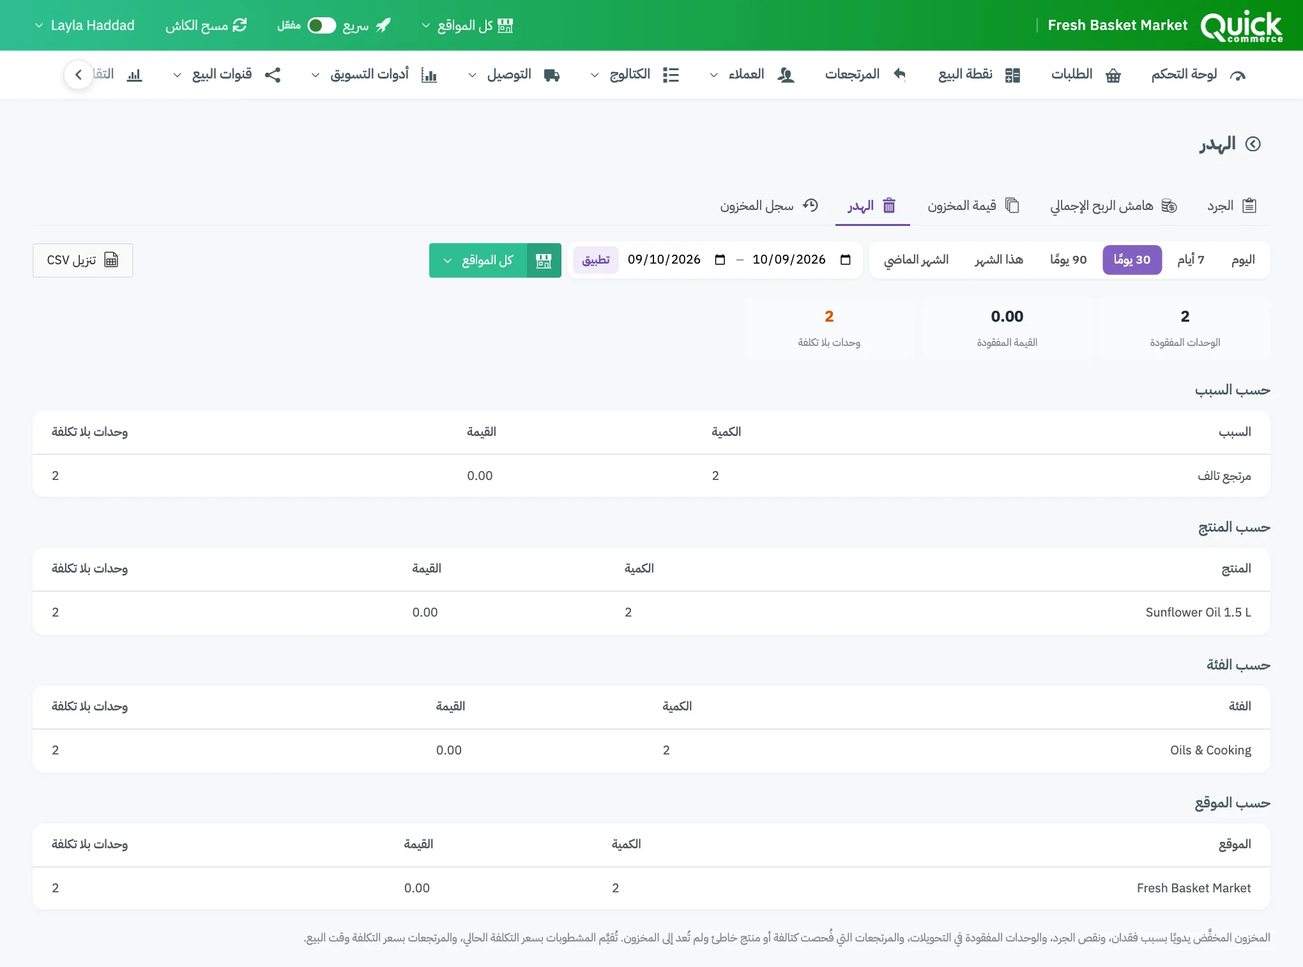Viewport: 1303px width, 967px height.
Task: Click the back arrow icon beside الهدر title
Action: (x=1253, y=144)
